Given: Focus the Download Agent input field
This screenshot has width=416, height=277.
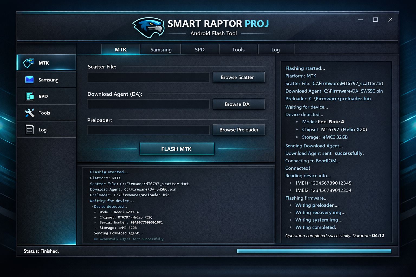Looking at the screenshot, I should tap(148, 104).
